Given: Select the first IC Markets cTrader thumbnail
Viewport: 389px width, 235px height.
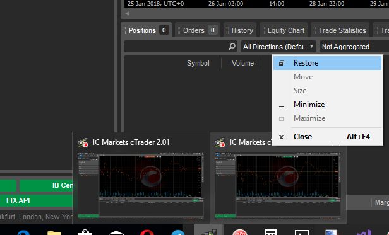Looking at the screenshot, I should pyautogui.click(x=141, y=178).
